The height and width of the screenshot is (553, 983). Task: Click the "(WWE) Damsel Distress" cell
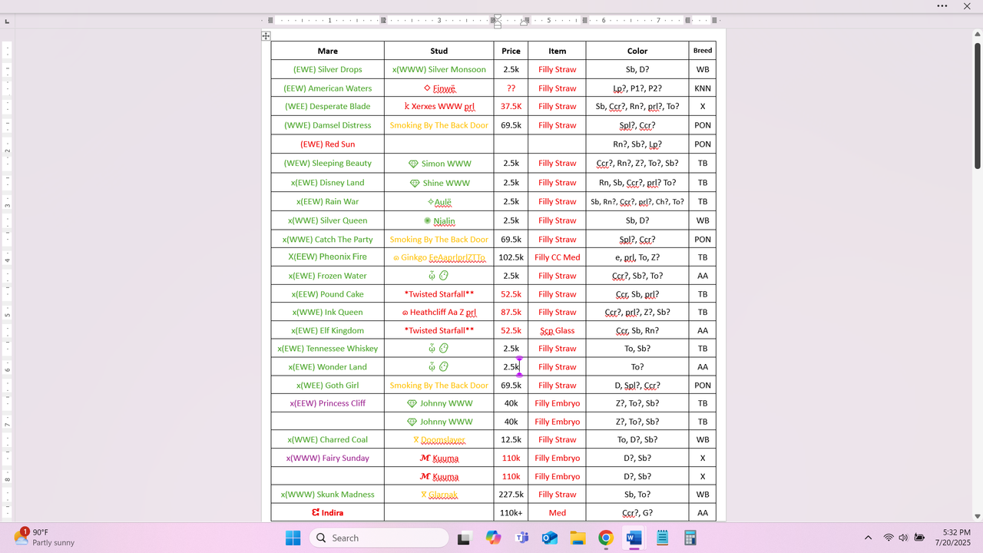point(328,125)
